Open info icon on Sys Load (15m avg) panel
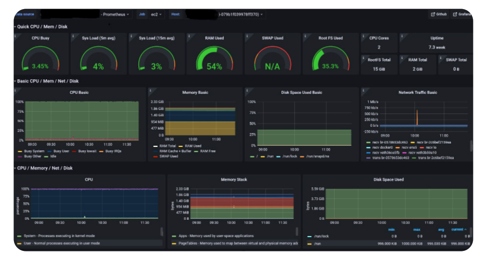Viewport: 484px width, 260px height. pos(131,36)
